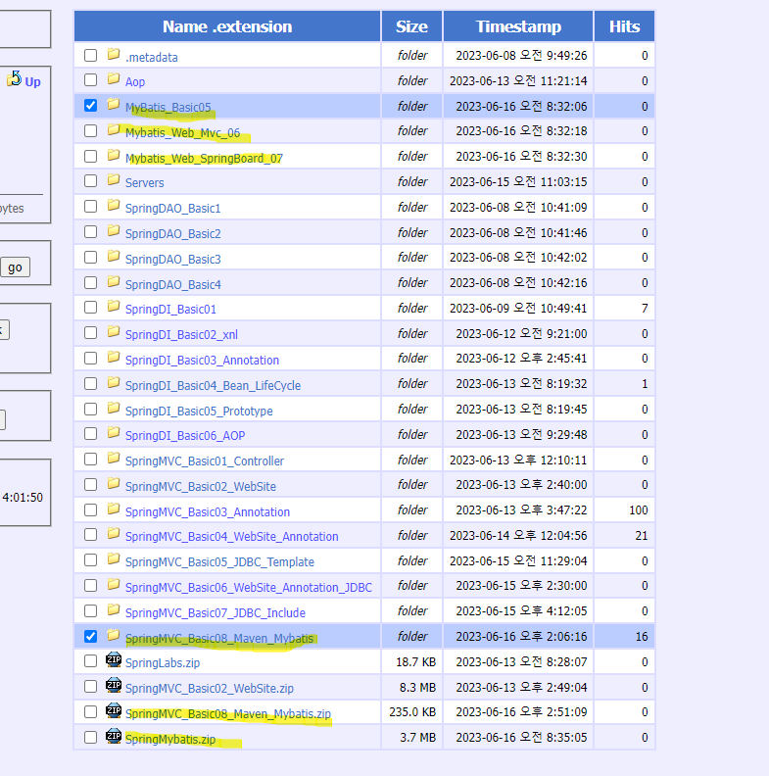769x776 pixels.
Task: Click the ZIP icon for SpringMVC_Basic08_Maven_Mybatis.zip
Action: click(114, 710)
